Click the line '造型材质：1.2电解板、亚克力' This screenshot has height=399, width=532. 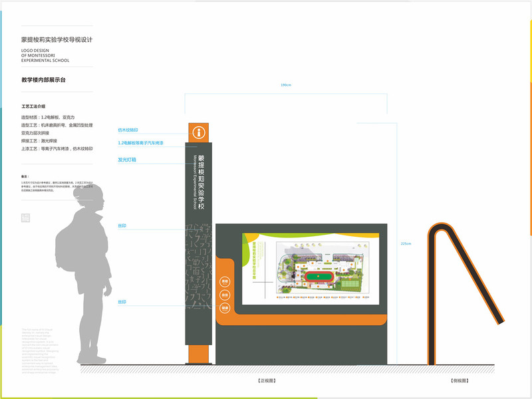[48, 117]
